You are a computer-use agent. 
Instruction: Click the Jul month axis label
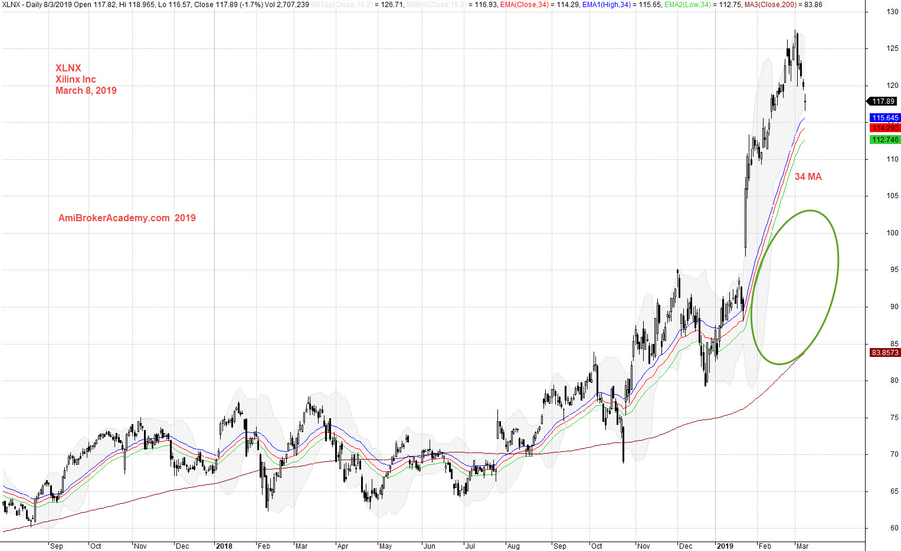point(470,546)
